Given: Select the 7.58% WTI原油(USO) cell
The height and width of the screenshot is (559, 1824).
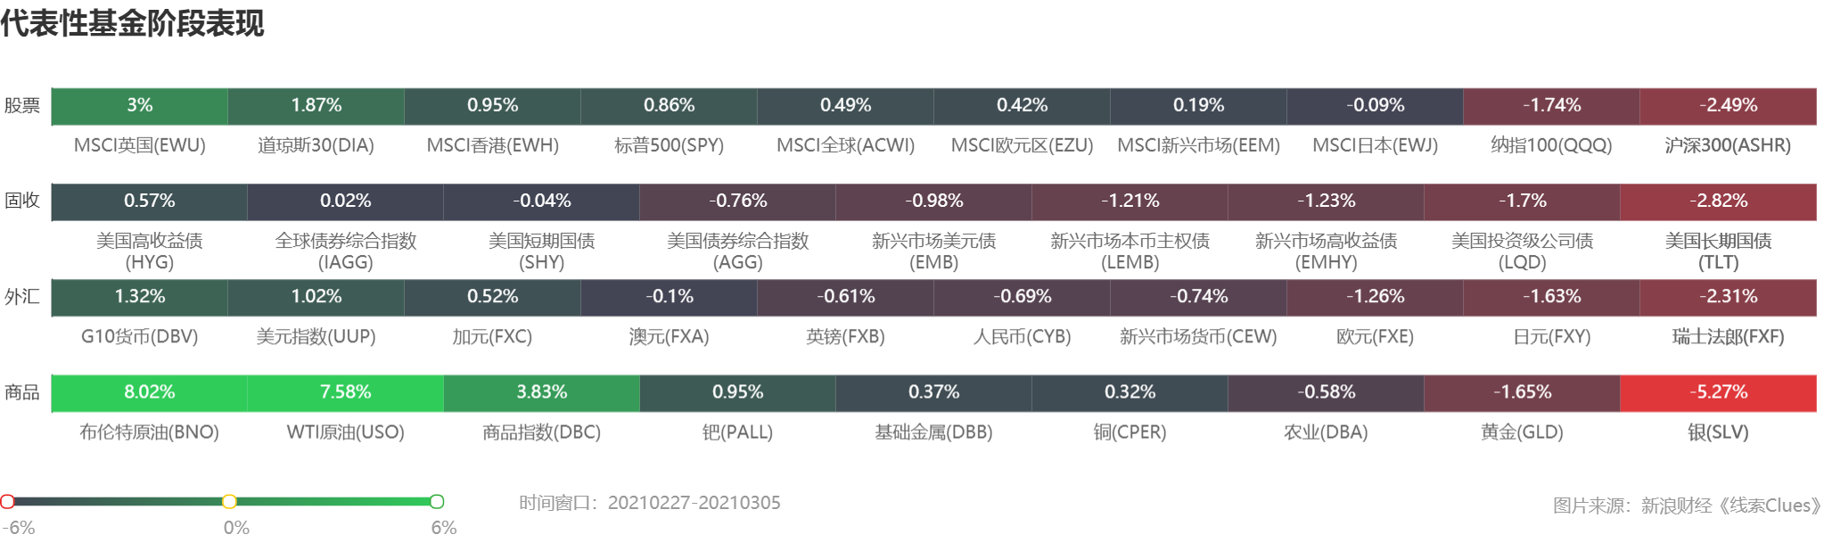Looking at the screenshot, I should click(345, 392).
